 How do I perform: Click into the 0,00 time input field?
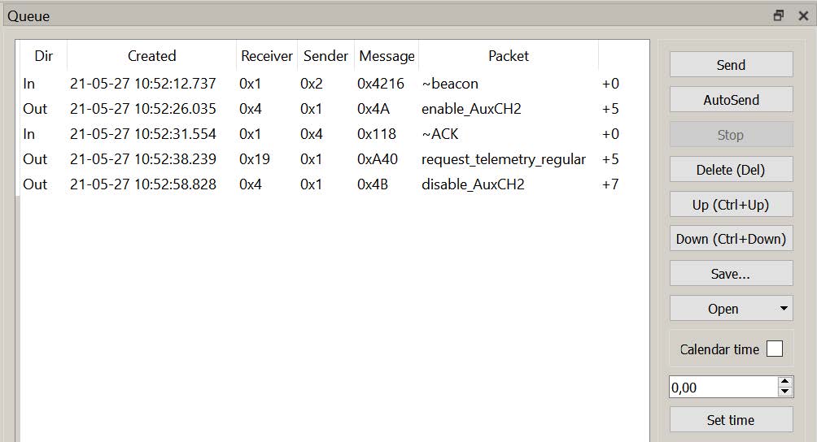pyautogui.click(x=721, y=388)
